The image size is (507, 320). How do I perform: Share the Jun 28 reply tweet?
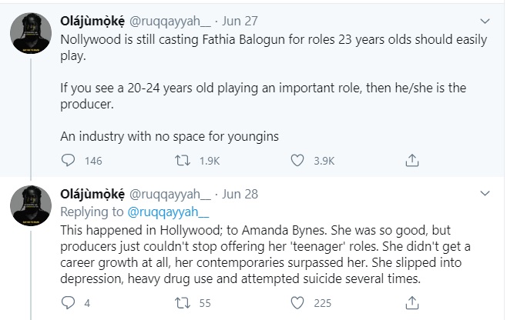coord(412,303)
